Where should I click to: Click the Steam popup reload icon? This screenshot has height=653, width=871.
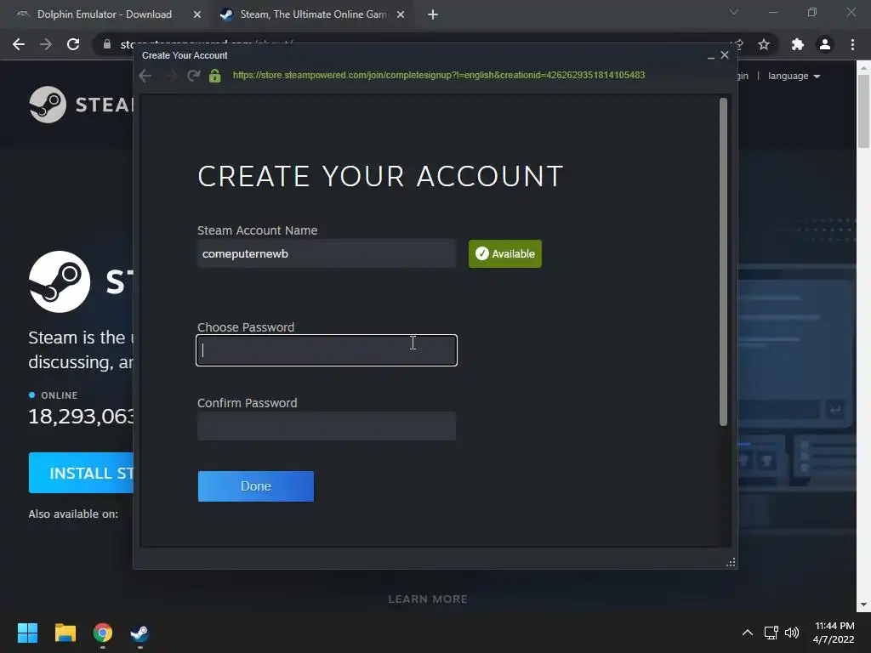tap(193, 76)
